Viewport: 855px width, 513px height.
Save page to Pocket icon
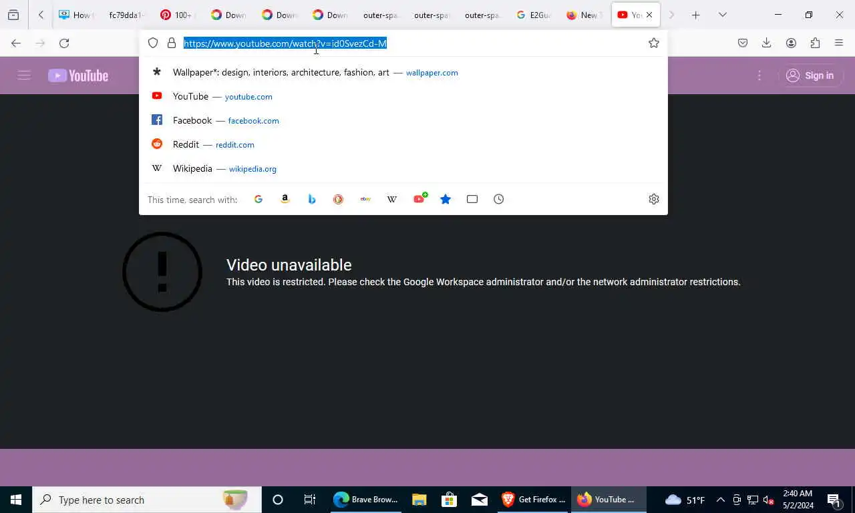pos(743,43)
